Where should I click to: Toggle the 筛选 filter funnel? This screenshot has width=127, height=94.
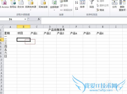click(x=92, y=4)
